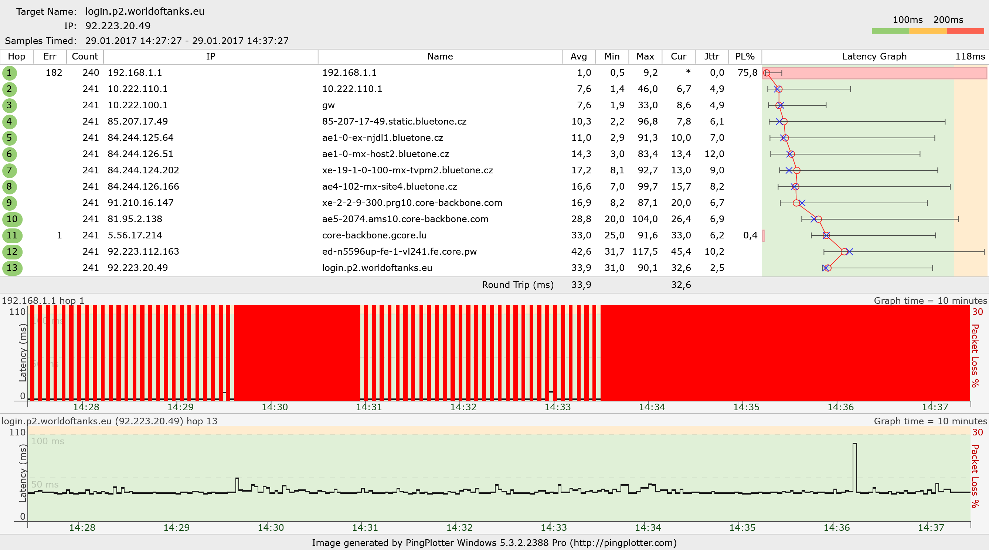This screenshot has height=550, width=989.
Task: Click the hop 12 green circle icon
Action: pyautogui.click(x=12, y=252)
